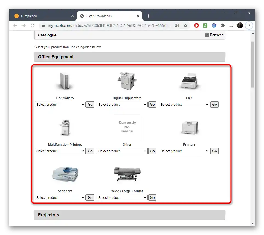The width and height of the screenshot is (264, 235).
Task: Click Go next to Multifunction Printers
Action: point(90,151)
